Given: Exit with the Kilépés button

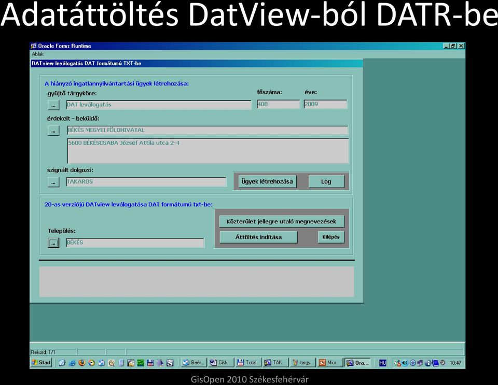Looking at the screenshot, I should tap(331, 237).
